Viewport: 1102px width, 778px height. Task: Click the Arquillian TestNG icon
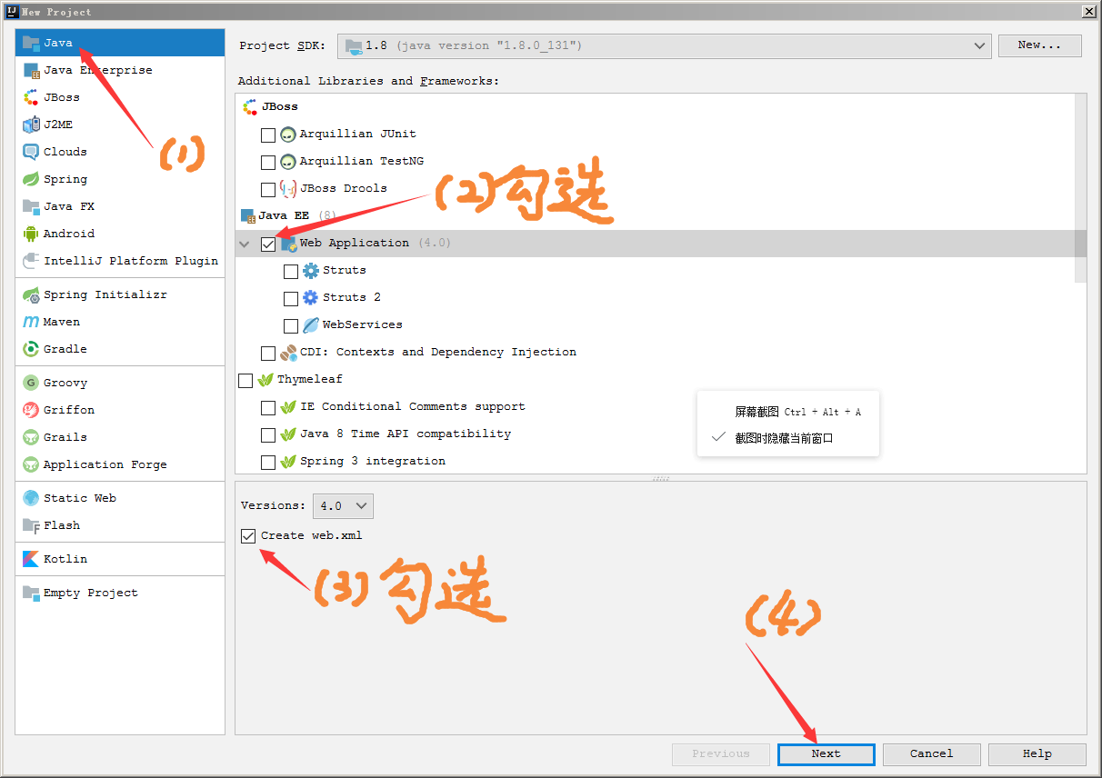click(288, 161)
